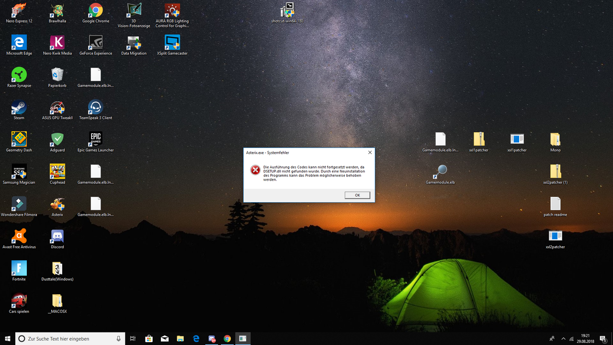This screenshot has width=613, height=345.
Task: Select the Samsung Magician desktop icon
Action: [x=19, y=173]
